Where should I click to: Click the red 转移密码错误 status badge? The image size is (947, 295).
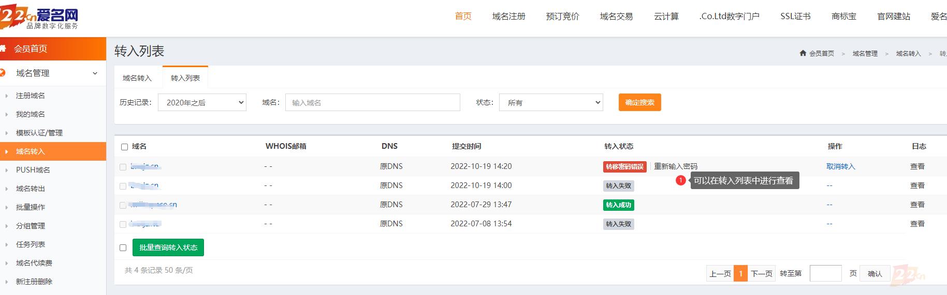[624, 167]
